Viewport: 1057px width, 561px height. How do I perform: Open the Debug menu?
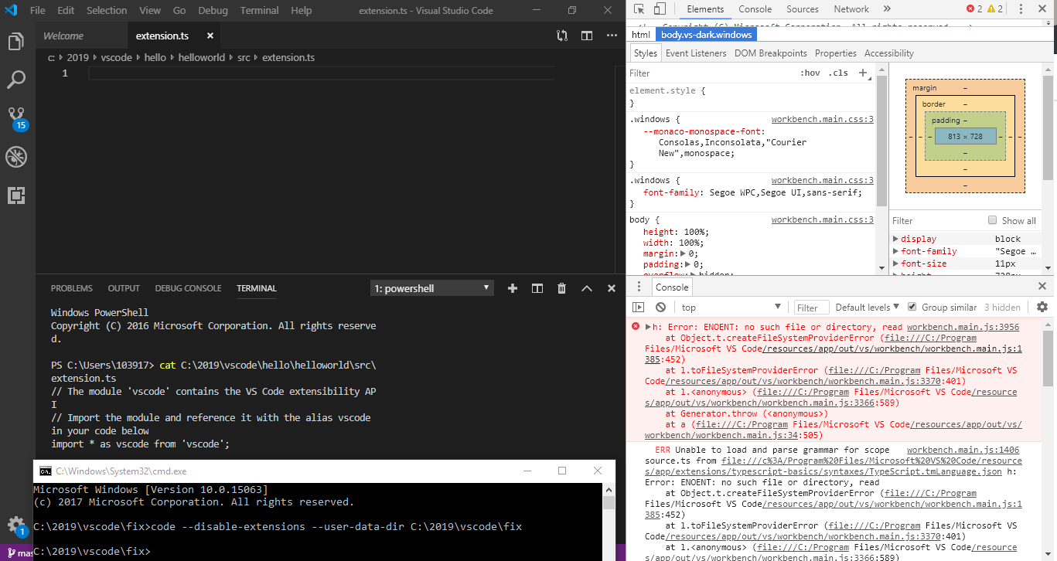[x=213, y=10]
